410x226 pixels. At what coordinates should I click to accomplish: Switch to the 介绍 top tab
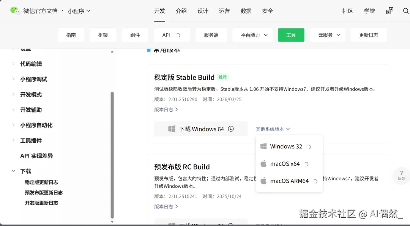coord(181,11)
